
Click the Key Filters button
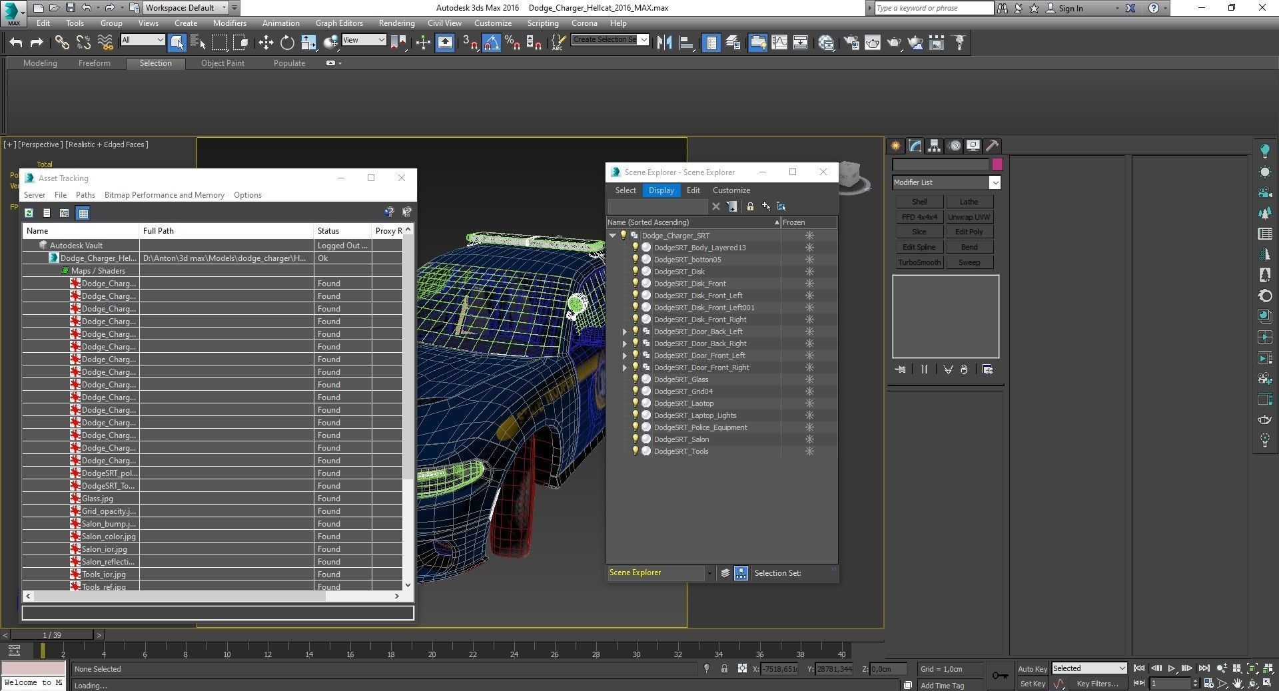click(1097, 684)
